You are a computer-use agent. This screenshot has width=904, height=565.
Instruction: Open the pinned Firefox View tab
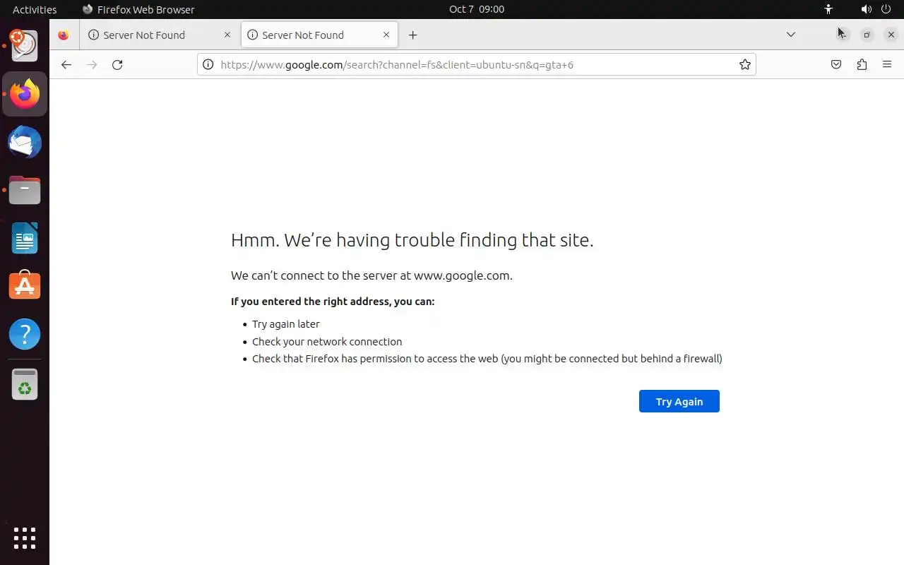(64, 35)
